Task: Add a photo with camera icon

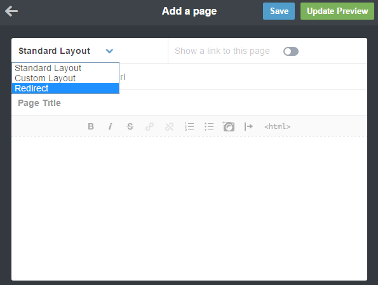Action: tap(229, 126)
